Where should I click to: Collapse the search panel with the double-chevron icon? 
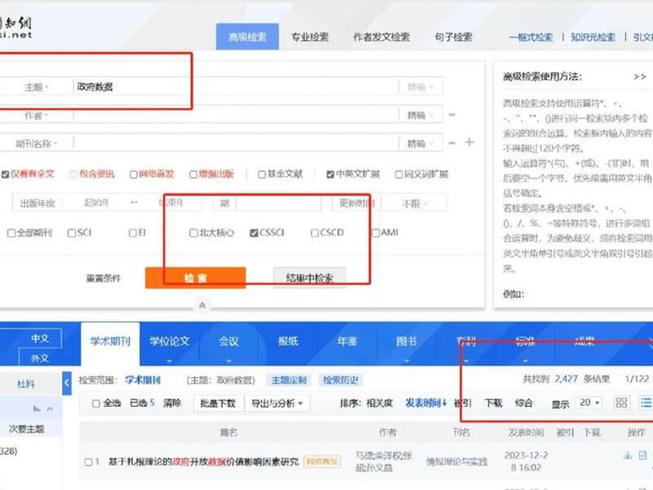[x=202, y=305]
